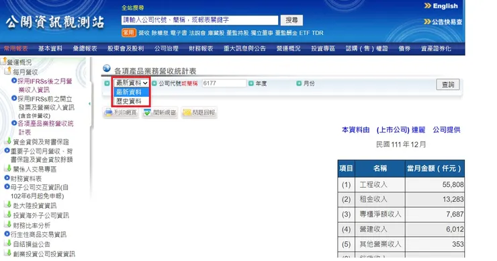
Task: Open the 電子書 quick link
Action: pos(179,33)
